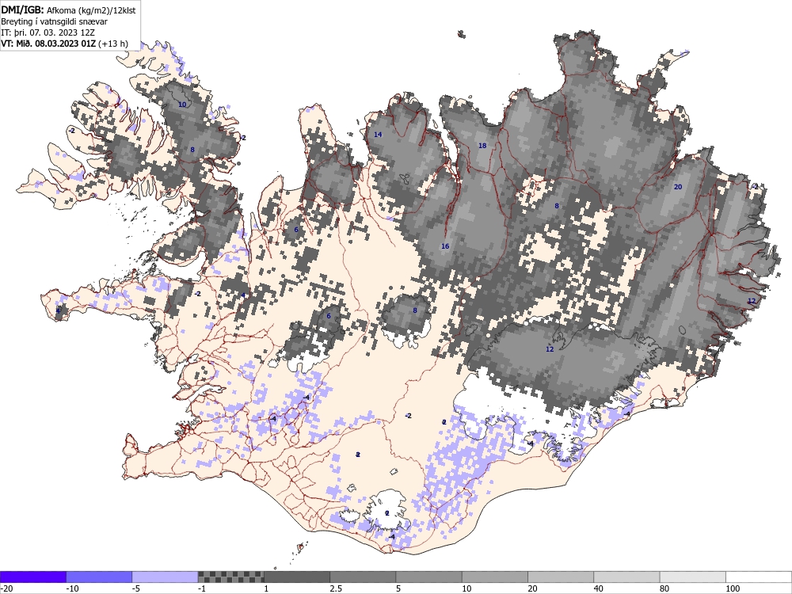The image size is (792, 594).
Task: Click the 'VT: Mið. 08.03.2023 01Z' line
Action: click(x=48, y=44)
